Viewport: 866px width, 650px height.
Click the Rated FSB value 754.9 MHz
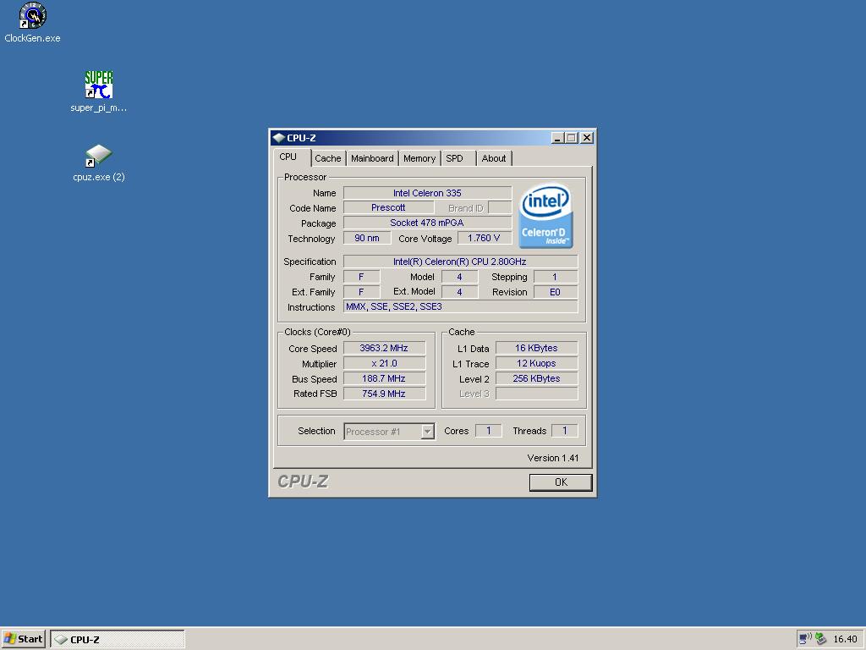point(385,394)
